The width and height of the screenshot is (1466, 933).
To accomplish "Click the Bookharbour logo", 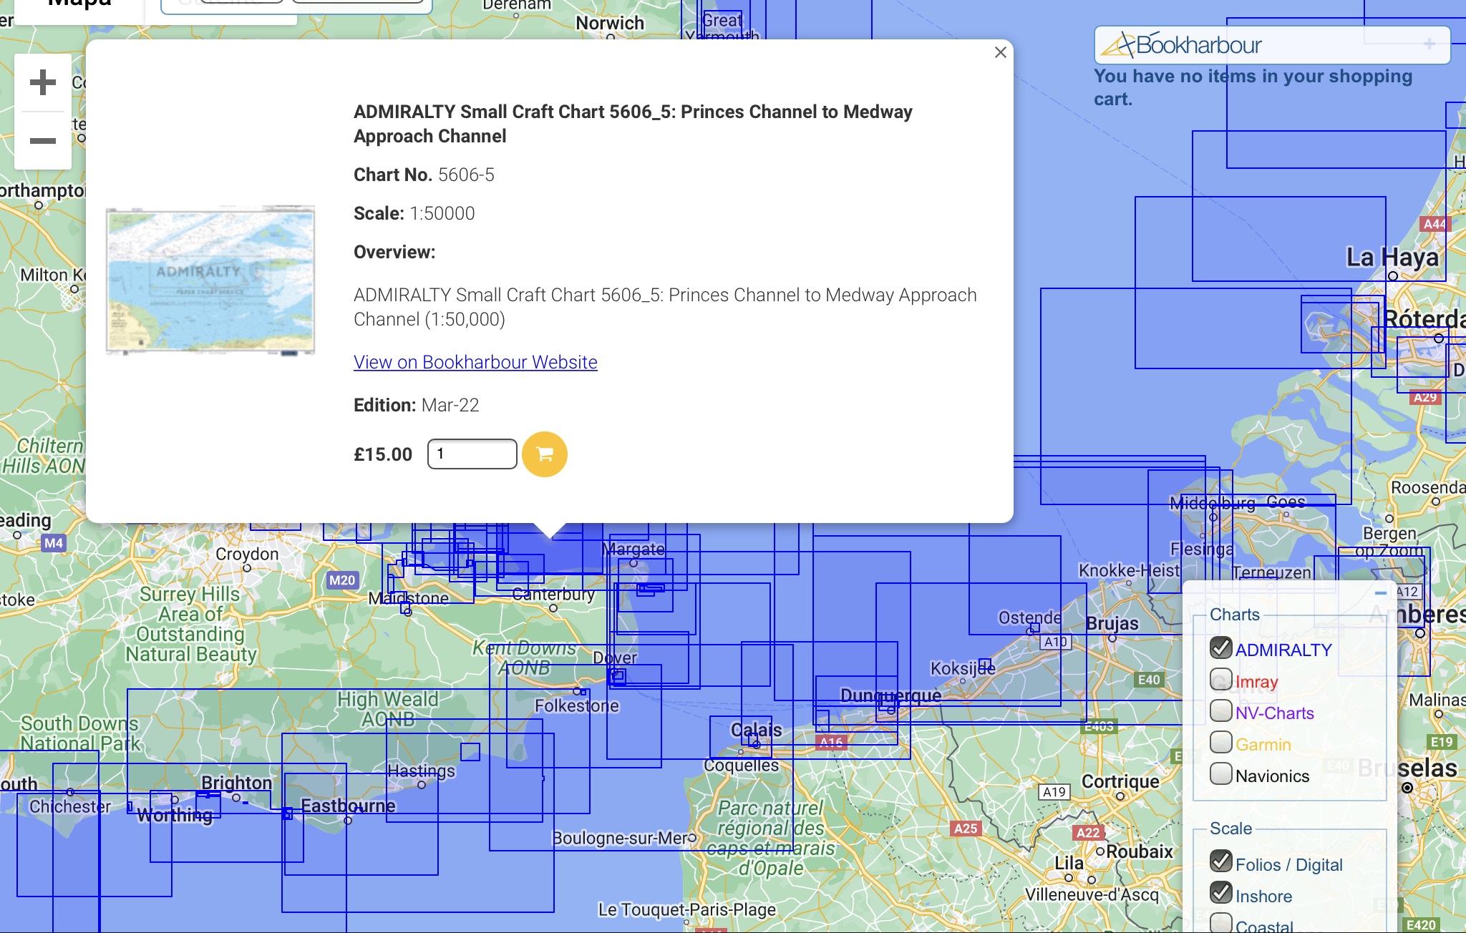I will pyautogui.click(x=1183, y=45).
